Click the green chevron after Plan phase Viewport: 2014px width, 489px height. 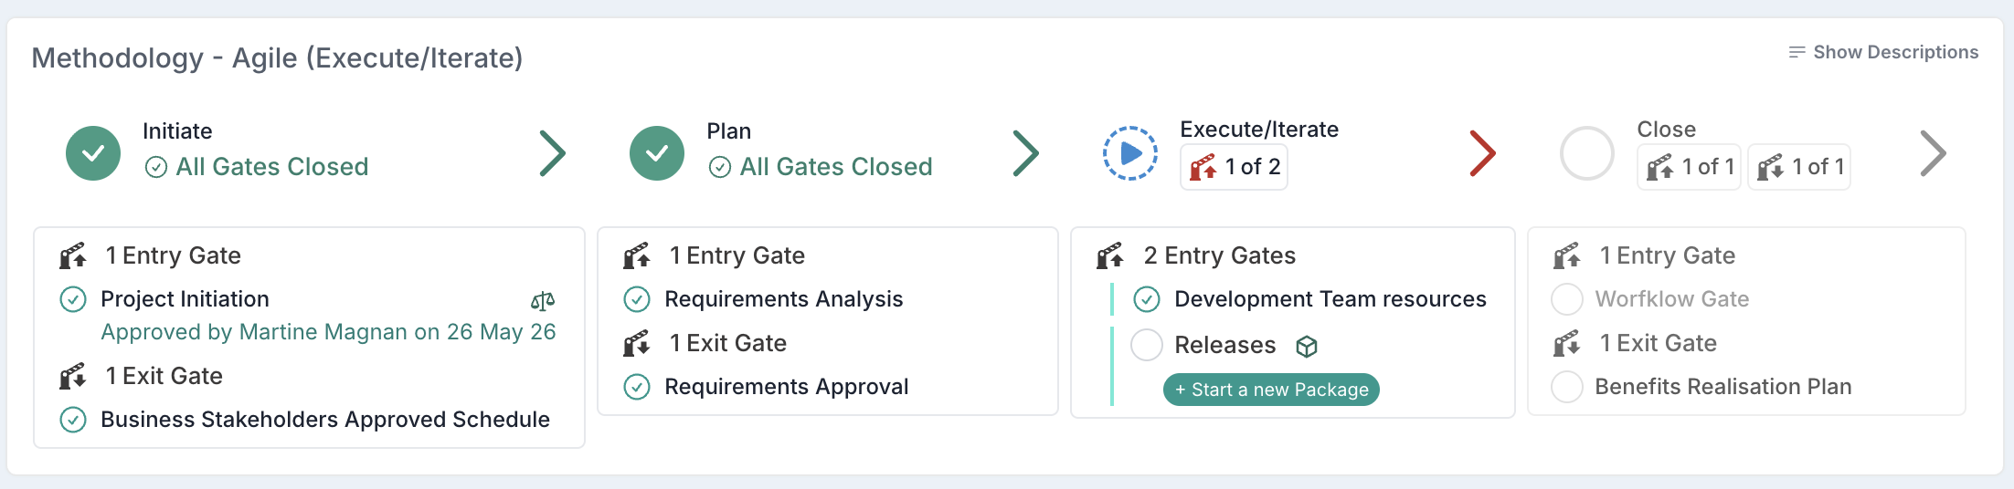tap(1026, 153)
